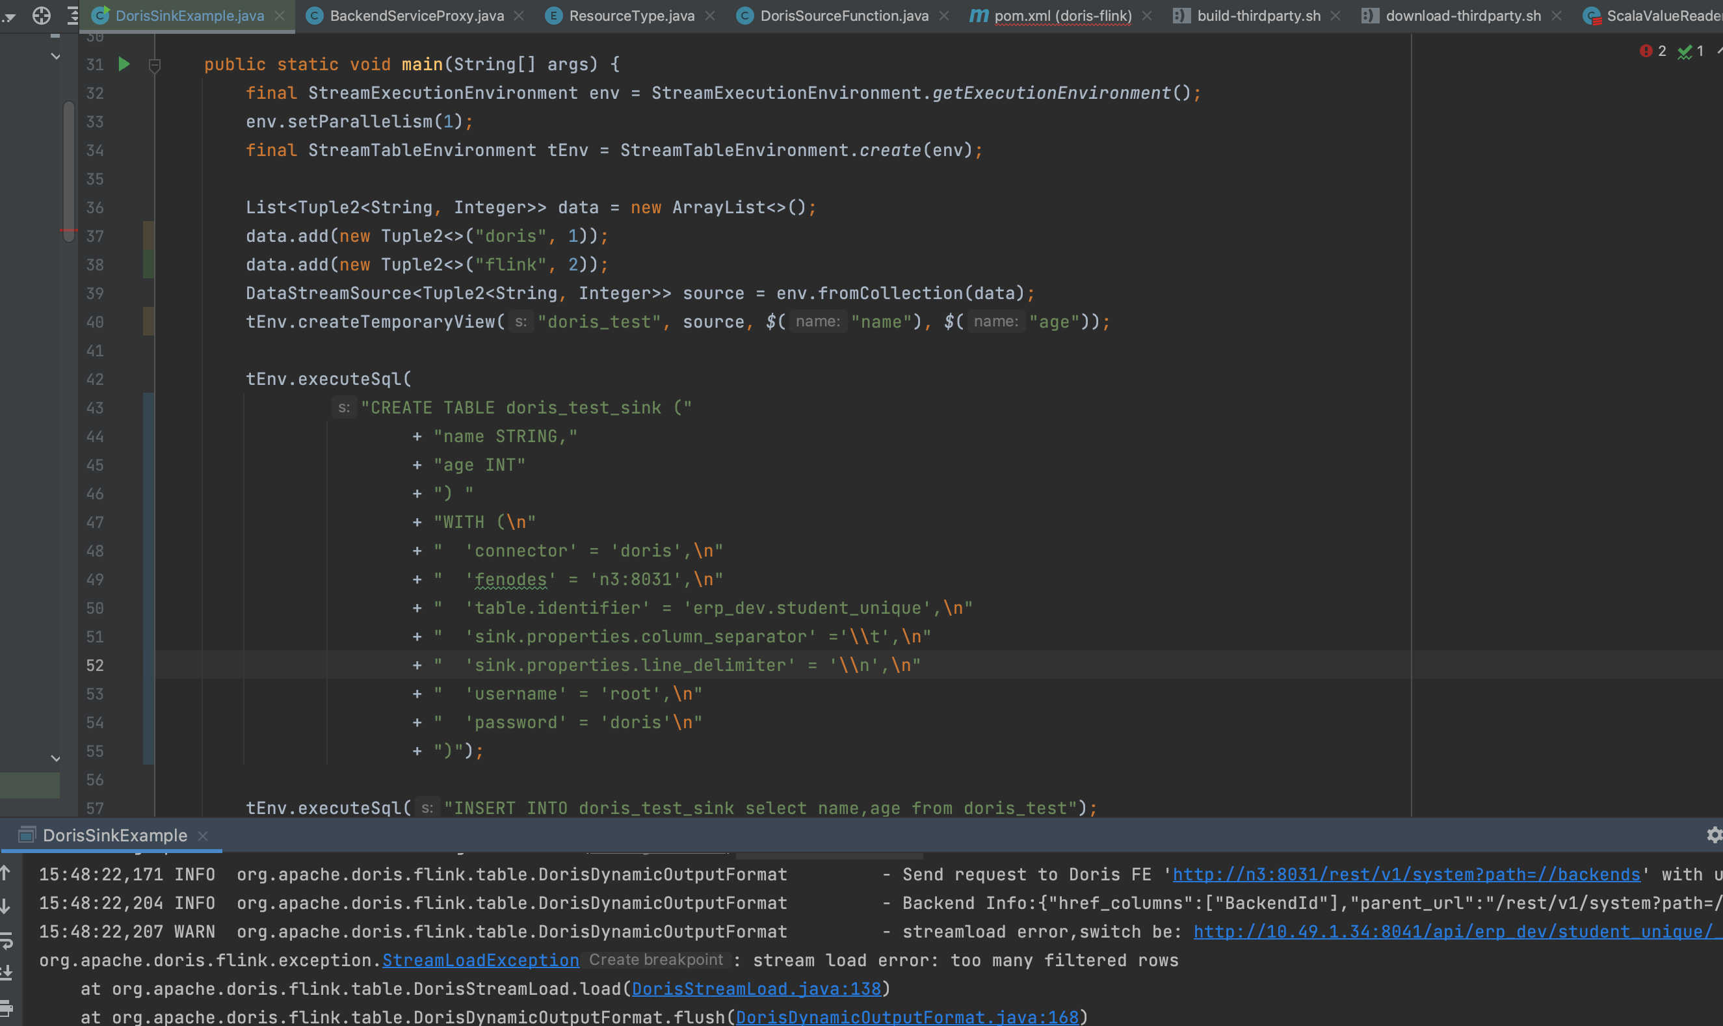The height and width of the screenshot is (1026, 1723).
Task: Expand the folded region arrow at the bottom gutter
Action: (x=57, y=757)
